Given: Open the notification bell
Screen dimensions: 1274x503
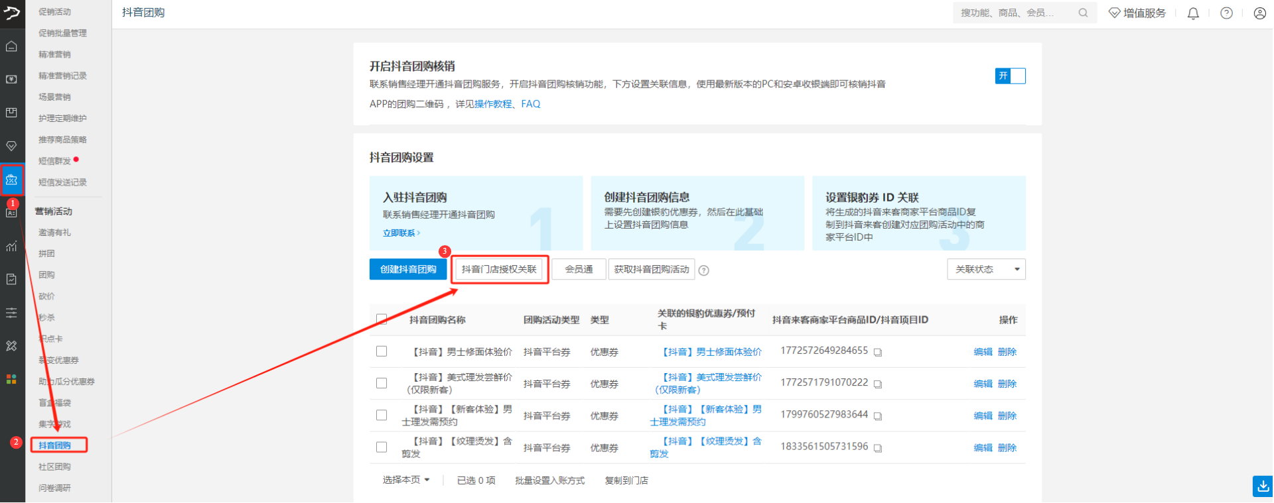Looking at the screenshot, I should click(x=1193, y=13).
